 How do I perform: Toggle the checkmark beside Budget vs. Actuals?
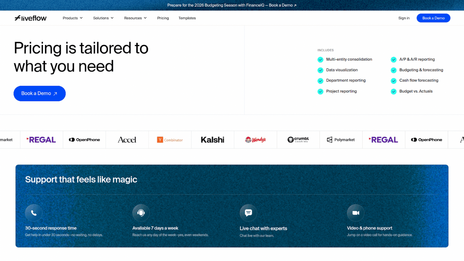[x=394, y=91]
